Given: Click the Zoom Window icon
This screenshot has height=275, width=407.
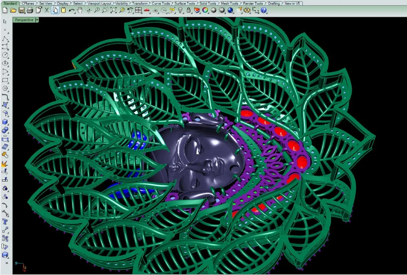Looking at the screenshot, I should 105,10.
